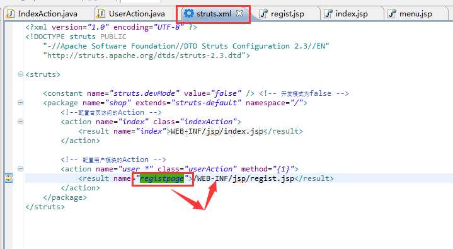The image size is (453, 249).
Task: Click the arrow marker in the left gutter
Action: 9,178
